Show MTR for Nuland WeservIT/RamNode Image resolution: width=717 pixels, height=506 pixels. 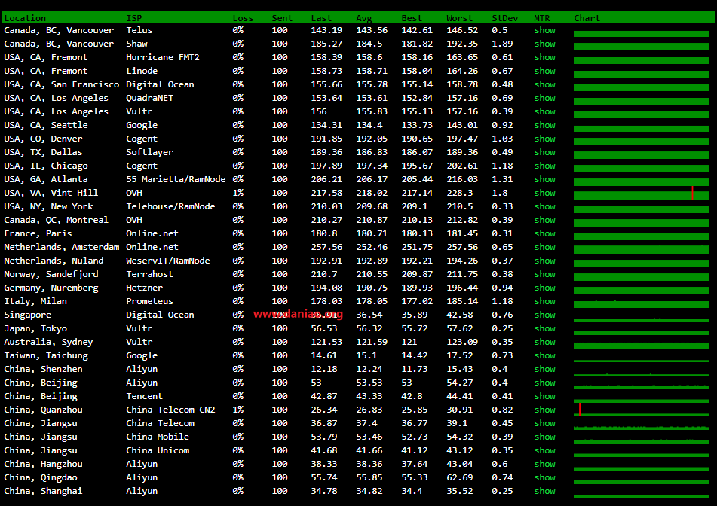click(544, 261)
